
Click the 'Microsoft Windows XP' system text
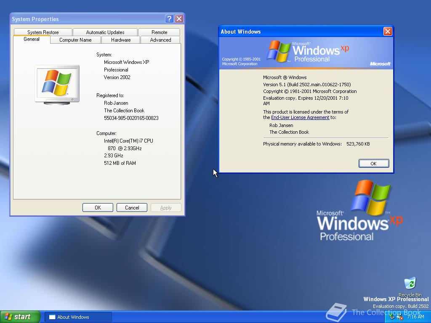point(126,62)
